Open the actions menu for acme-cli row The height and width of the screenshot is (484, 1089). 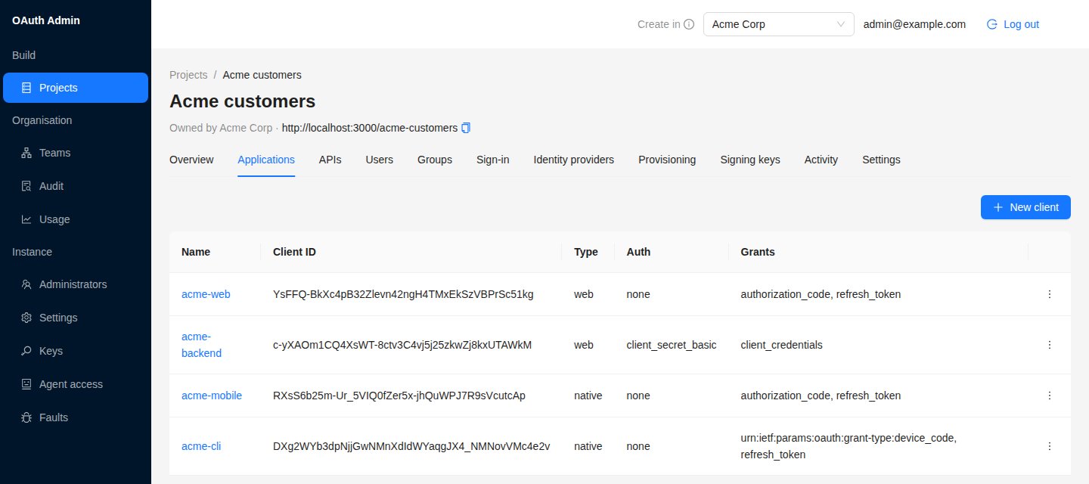[x=1050, y=446]
